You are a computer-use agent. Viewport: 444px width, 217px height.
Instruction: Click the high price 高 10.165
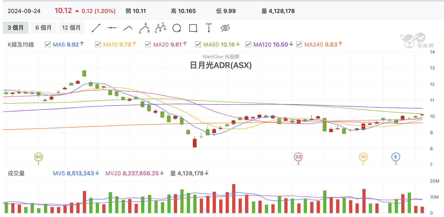pos(183,11)
